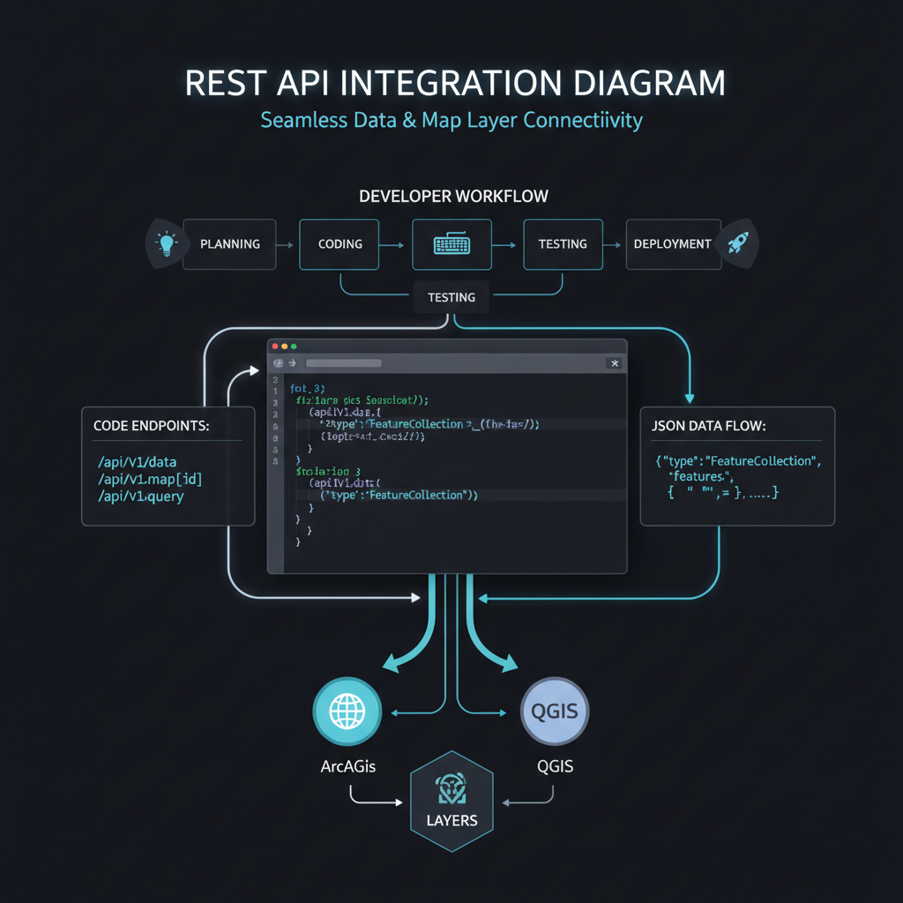Click the /api/v1.map[id] endpoint
The image size is (903, 903).
click(150, 479)
